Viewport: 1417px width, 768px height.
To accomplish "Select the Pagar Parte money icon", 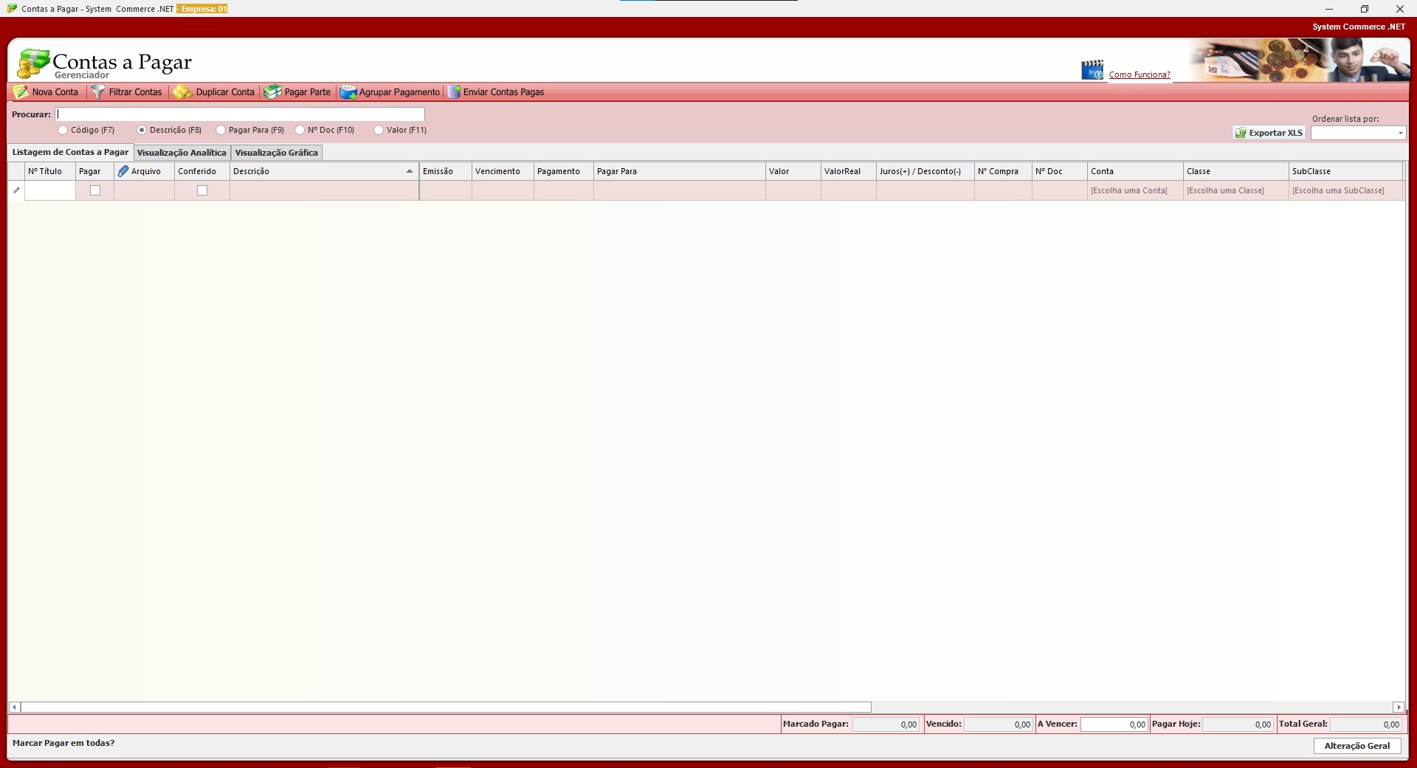I will [x=272, y=92].
